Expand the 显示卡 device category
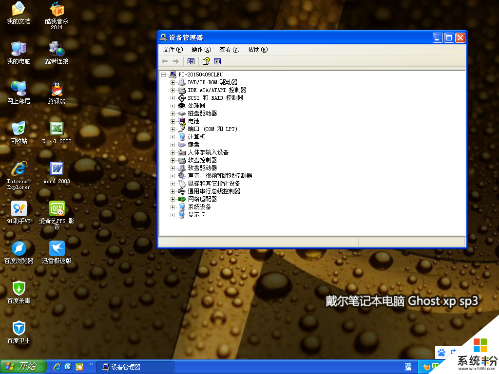 coord(173,215)
